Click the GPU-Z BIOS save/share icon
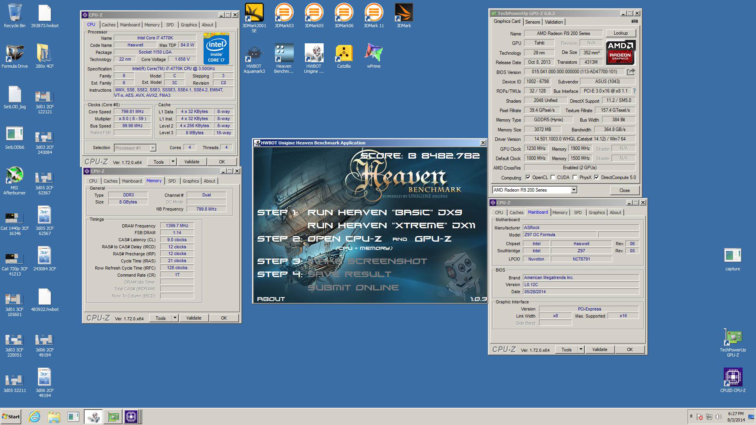The width and height of the screenshot is (756, 425). pyautogui.click(x=631, y=72)
